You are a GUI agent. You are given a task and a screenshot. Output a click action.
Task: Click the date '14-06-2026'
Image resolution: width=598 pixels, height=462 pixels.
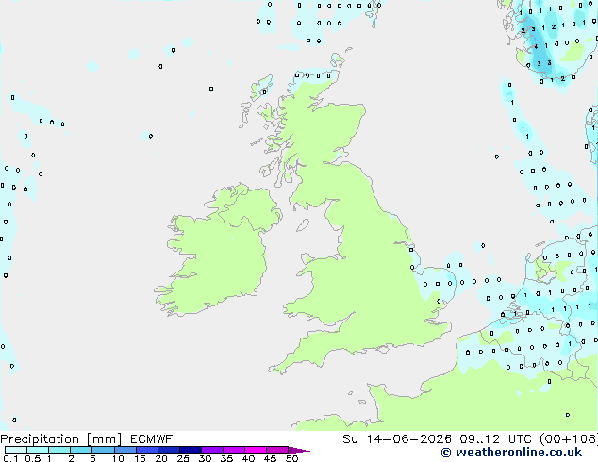pyautogui.click(x=409, y=439)
